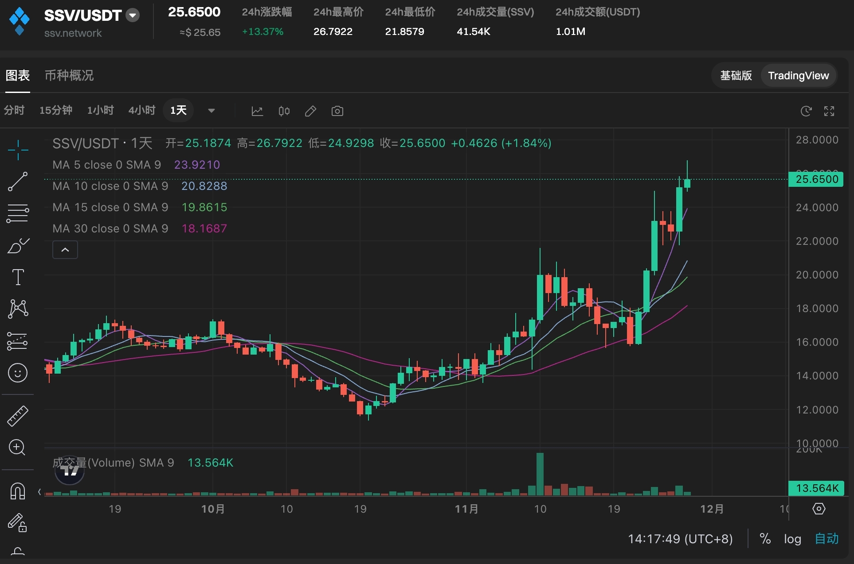854x564 pixels.
Task: Select the trend line drawing tool
Action: click(x=18, y=182)
